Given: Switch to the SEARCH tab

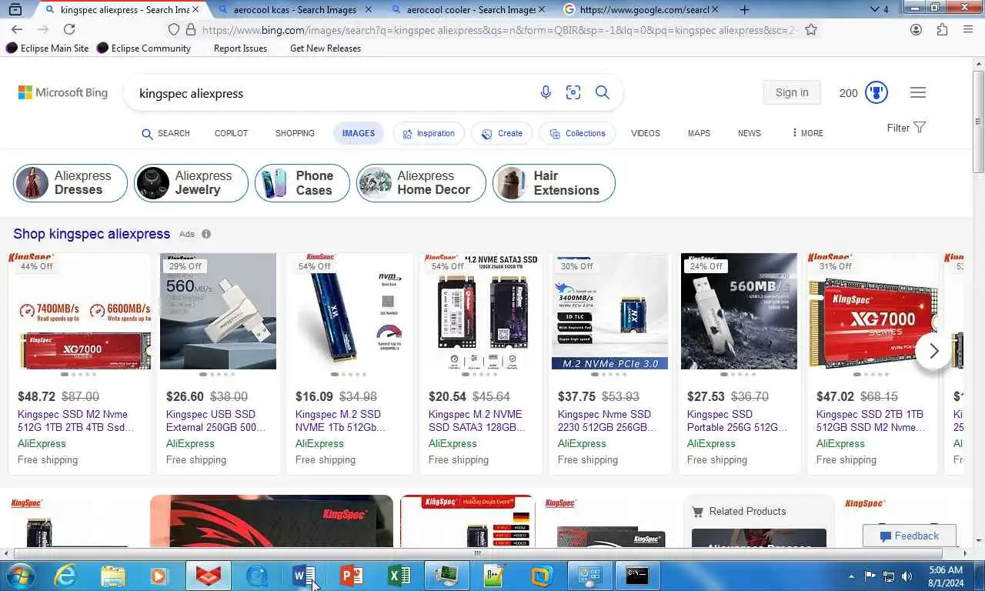Looking at the screenshot, I should coord(165,133).
